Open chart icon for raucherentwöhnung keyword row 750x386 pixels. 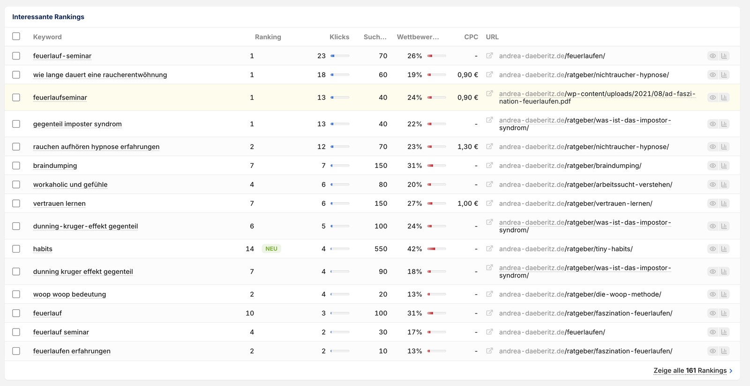[724, 75]
